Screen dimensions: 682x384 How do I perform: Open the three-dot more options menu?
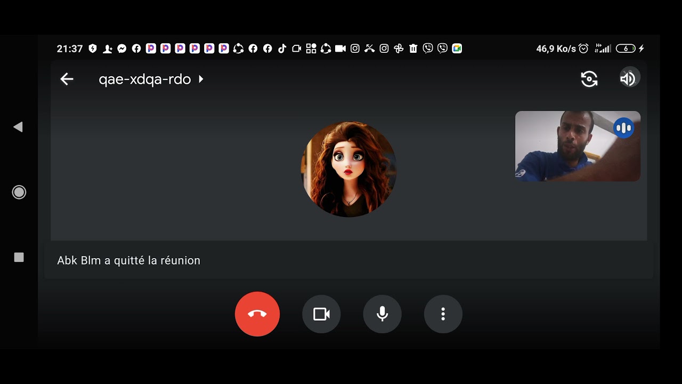[x=443, y=314]
